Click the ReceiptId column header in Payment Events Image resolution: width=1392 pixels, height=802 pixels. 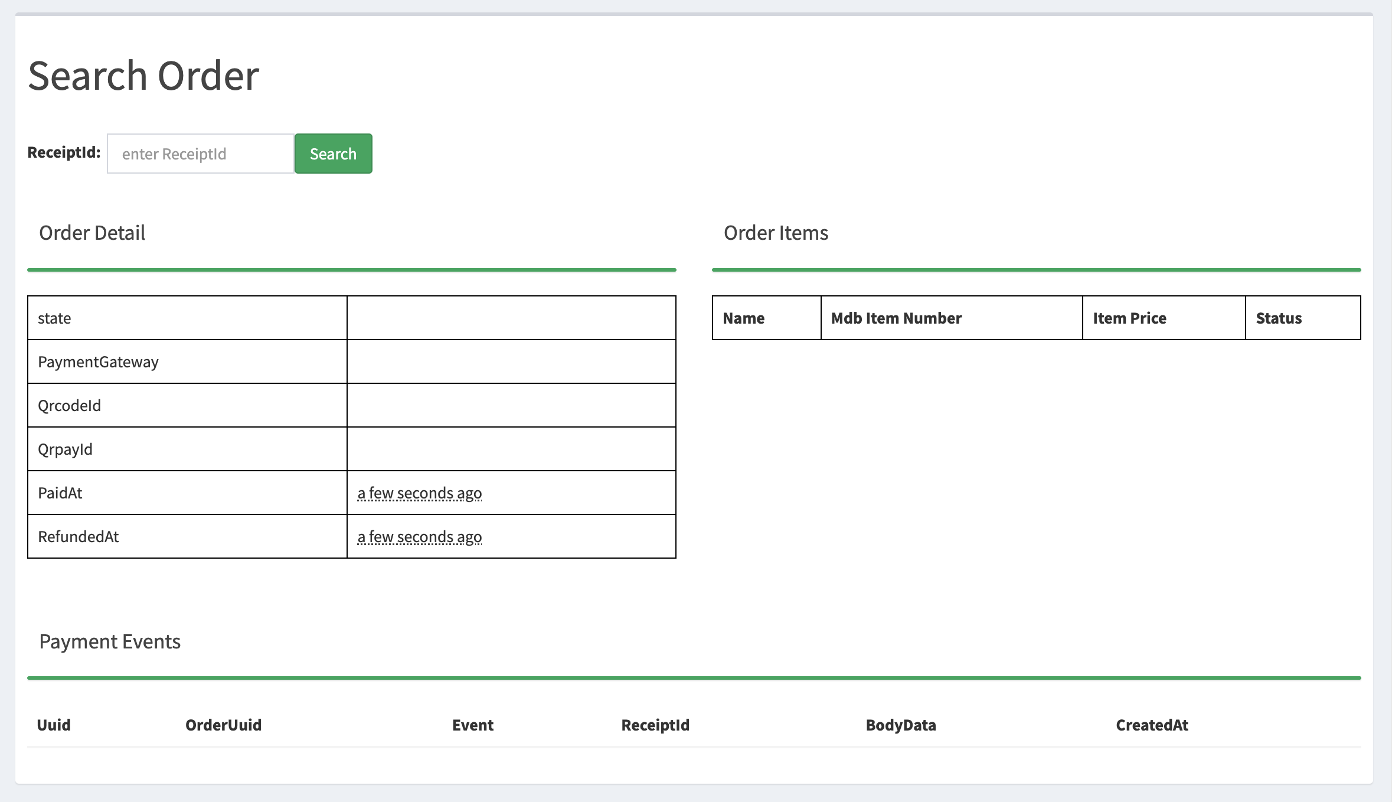(655, 725)
